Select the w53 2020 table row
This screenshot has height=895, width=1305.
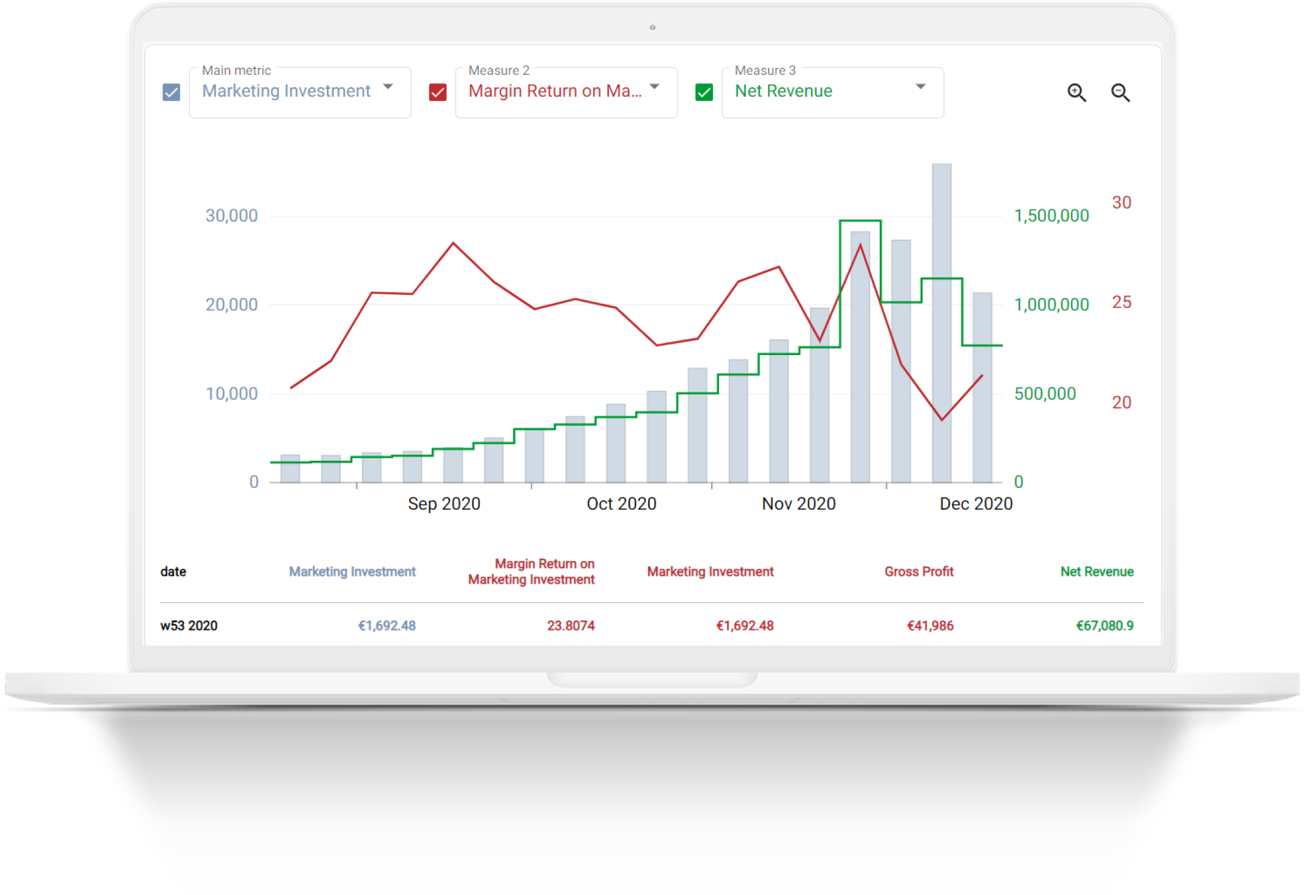tap(652, 626)
